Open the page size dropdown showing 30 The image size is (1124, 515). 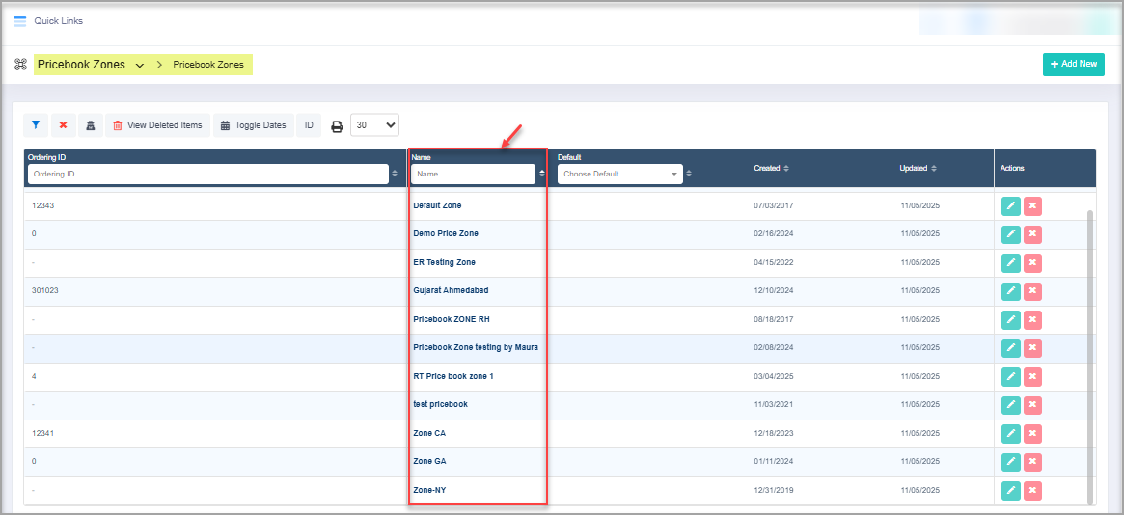(374, 124)
